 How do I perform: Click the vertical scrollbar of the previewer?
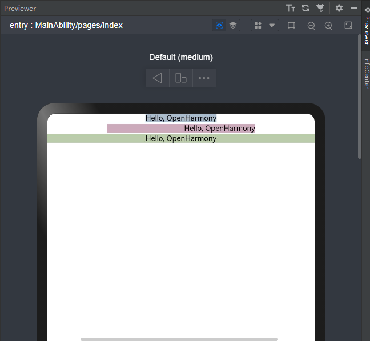coord(360,97)
